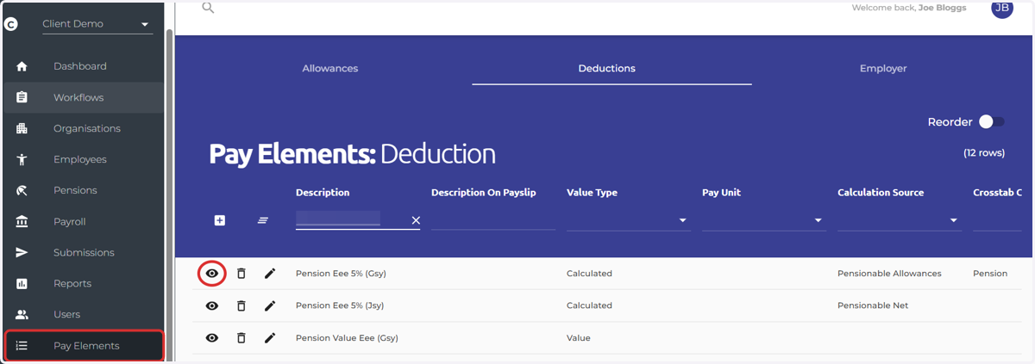Go to Employees in the sidebar

(80, 159)
